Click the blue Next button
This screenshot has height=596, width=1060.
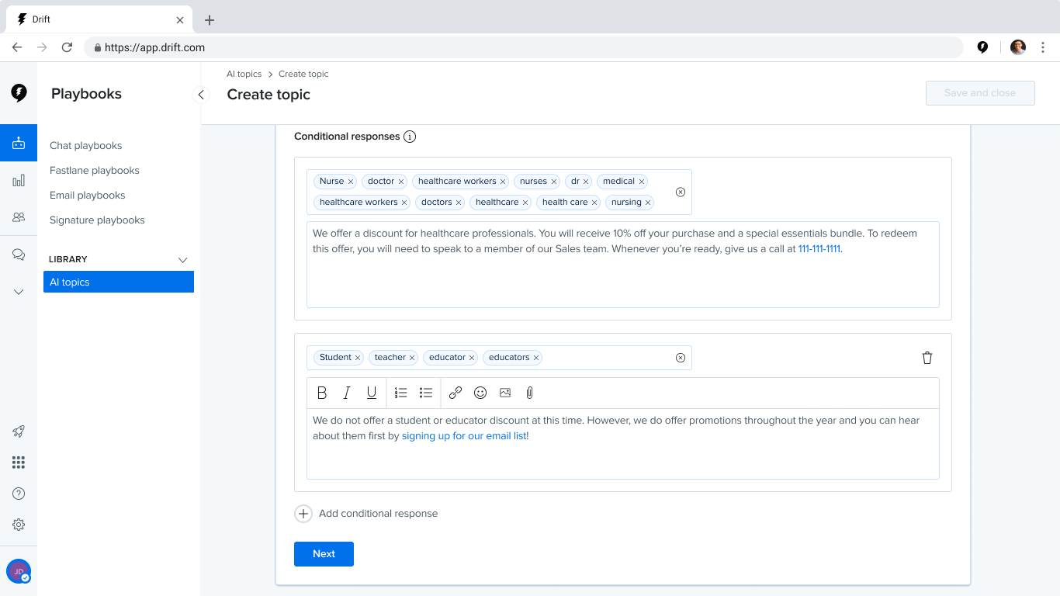pyautogui.click(x=324, y=554)
